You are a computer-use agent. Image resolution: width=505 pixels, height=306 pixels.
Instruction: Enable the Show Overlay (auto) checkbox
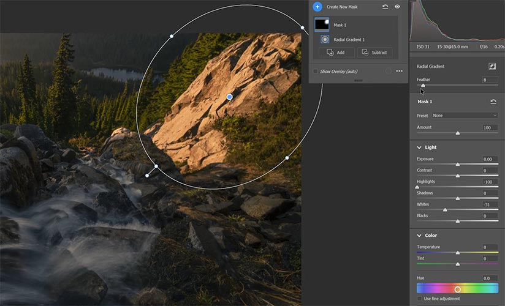[316, 71]
